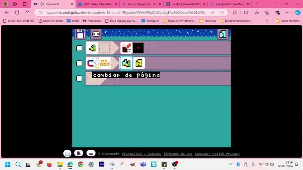
Task: Select the yellow page 2 tile
Action: (139, 63)
